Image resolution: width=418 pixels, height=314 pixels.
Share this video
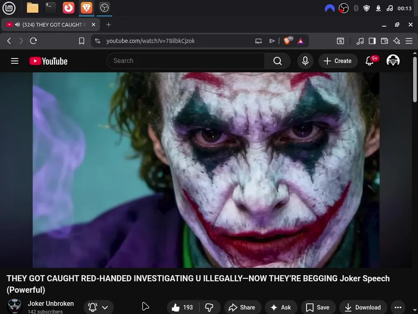coord(243,307)
